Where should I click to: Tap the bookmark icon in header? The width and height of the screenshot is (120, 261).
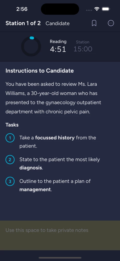pyautogui.click(x=94, y=23)
